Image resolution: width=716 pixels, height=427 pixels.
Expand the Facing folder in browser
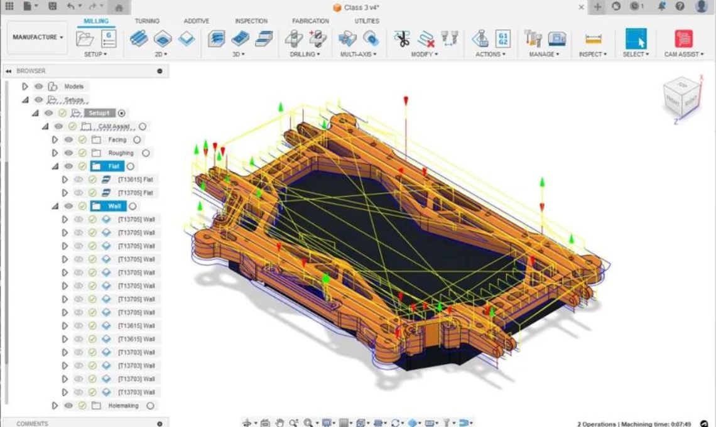tap(55, 140)
